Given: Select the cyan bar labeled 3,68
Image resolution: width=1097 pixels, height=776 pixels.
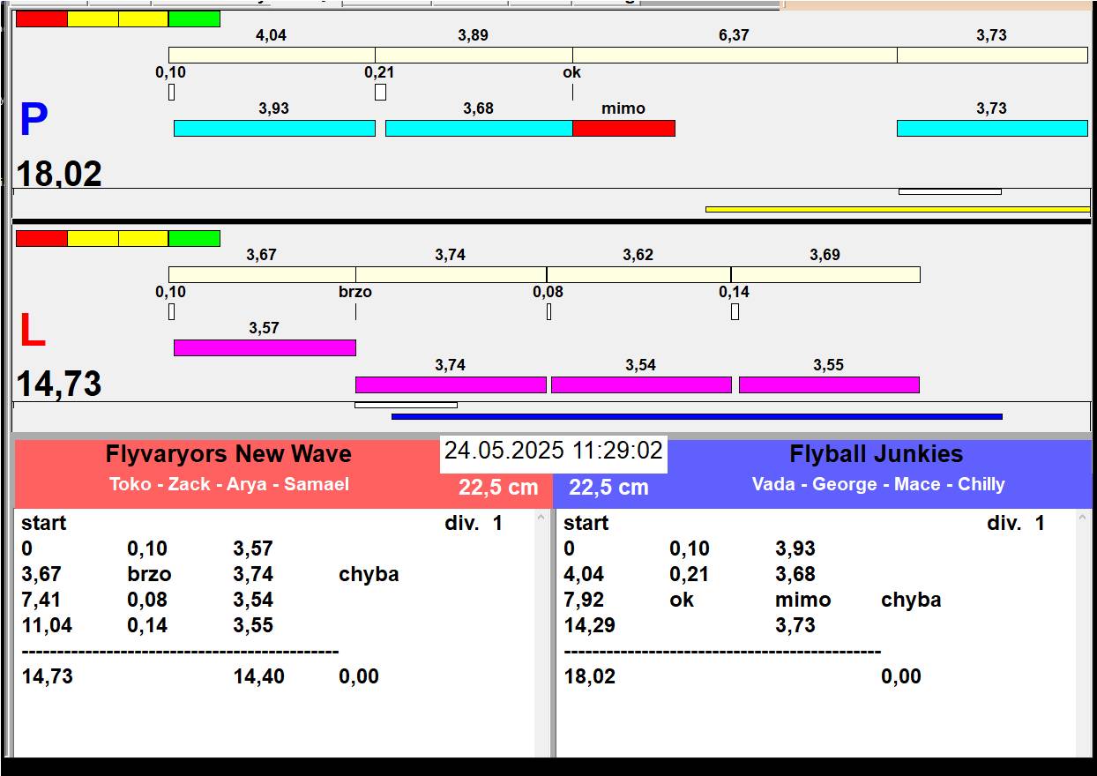Looking at the screenshot, I should coord(479,128).
